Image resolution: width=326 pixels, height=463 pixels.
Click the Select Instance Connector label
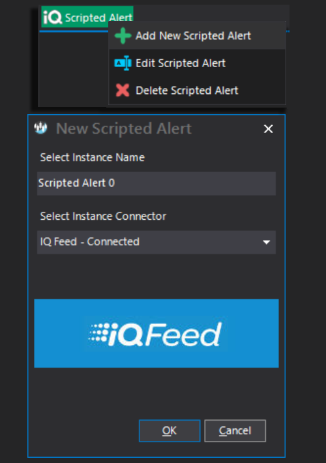pyautogui.click(x=103, y=216)
